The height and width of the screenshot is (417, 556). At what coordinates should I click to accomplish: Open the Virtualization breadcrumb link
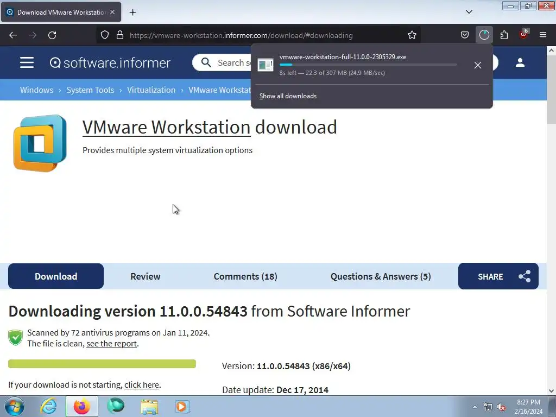(x=151, y=90)
